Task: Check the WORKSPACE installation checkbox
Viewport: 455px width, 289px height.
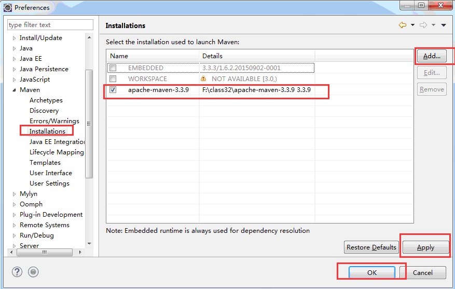Action: [x=113, y=78]
